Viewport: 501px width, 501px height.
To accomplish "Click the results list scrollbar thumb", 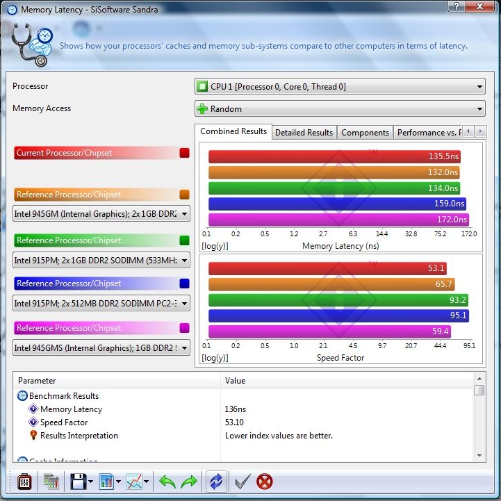I will point(479,390).
